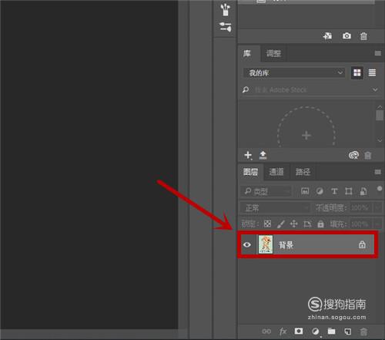Open the opacity slider dropdown arrow
Image resolution: width=385 pixels, height=340 pixels.
[x=377, y=207]
